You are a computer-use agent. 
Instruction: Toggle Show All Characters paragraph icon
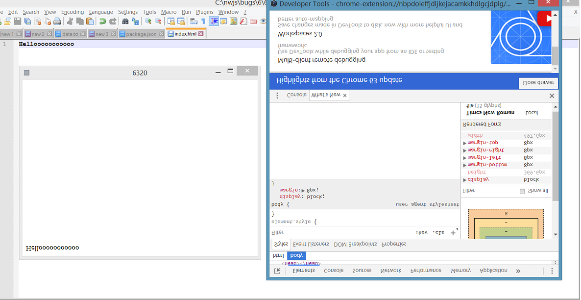(x=203, y=22)
